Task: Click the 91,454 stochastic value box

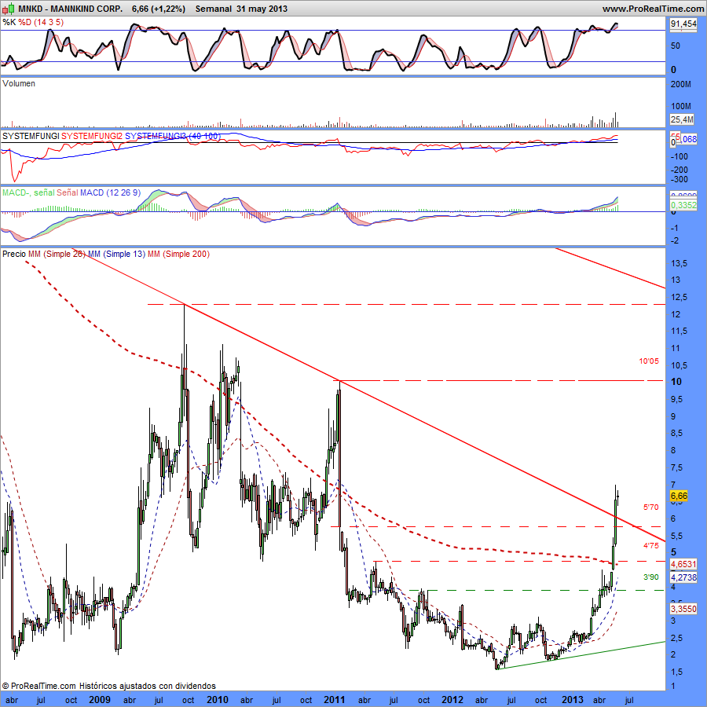Action: (683, 24)
